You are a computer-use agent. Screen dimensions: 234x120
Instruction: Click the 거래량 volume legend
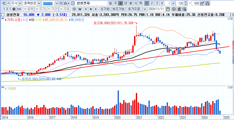pyautogui.click(x=10, y=89)
